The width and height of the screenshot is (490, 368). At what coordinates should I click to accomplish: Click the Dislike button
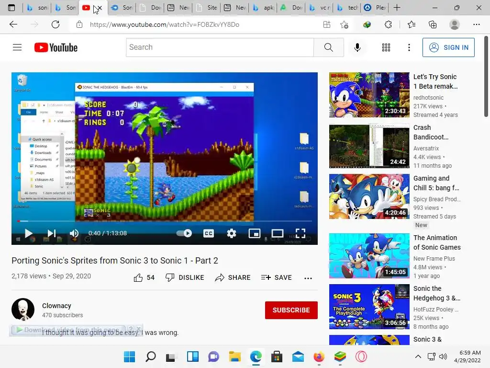click(x=185, y=277)
